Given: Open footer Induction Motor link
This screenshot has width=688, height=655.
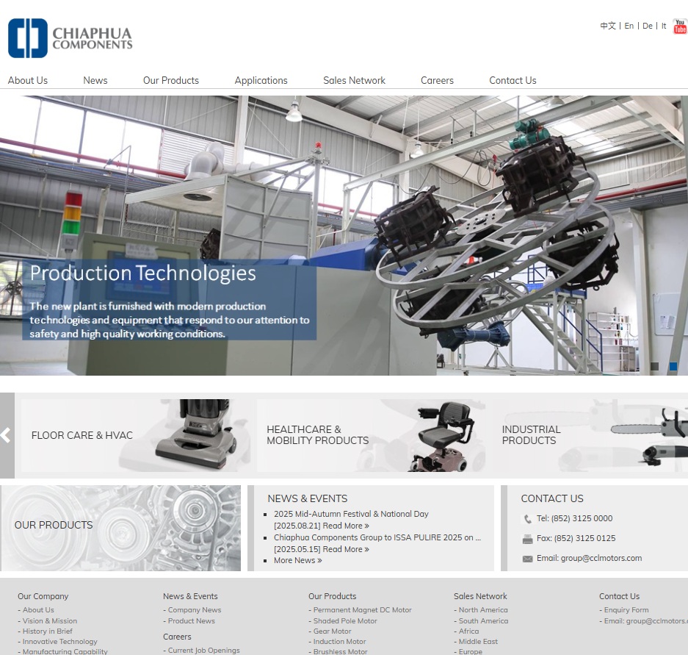Looking at the screenshot, I should pyautogui.click(x=340, y=642).
